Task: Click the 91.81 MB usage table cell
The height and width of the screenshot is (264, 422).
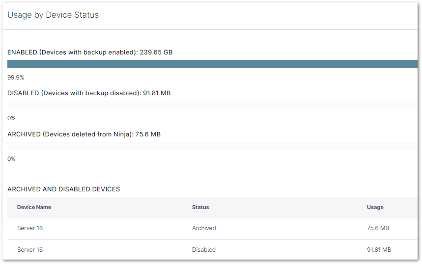Action: click(x=379, y=250)
